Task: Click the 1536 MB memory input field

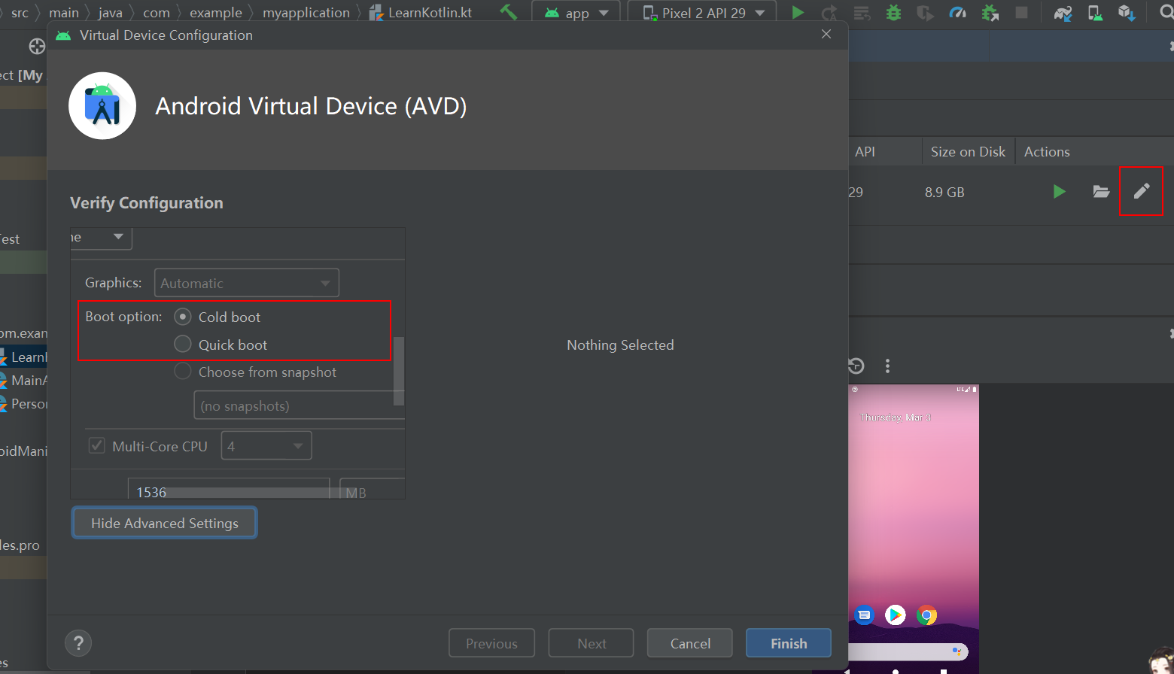Action: (x=228, y=491)
